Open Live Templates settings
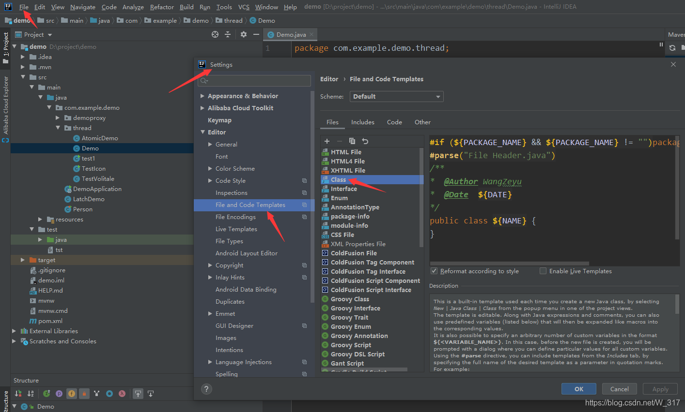This screenshot has width=685, height=412. coord(236,229)
